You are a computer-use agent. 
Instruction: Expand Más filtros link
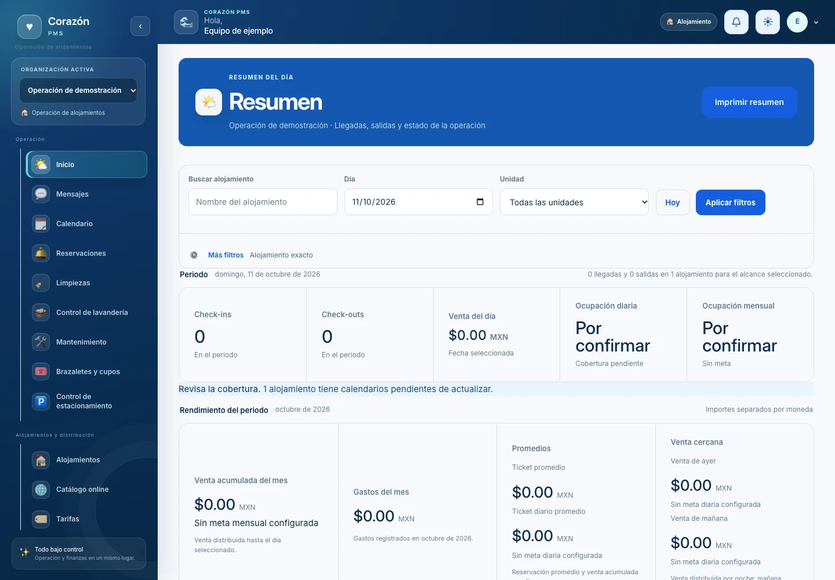tap(226, 255)
